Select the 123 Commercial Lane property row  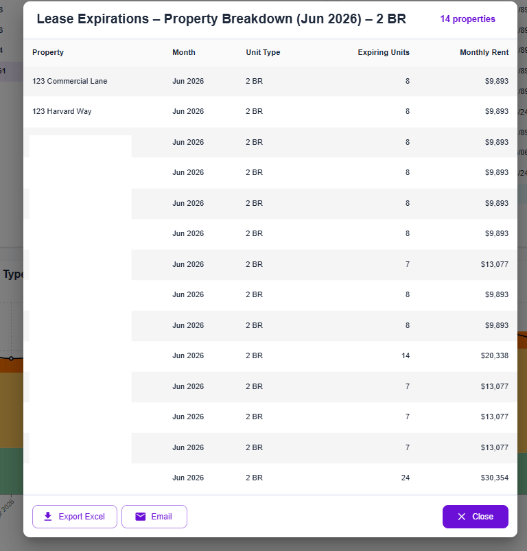[x=70, y=81]
